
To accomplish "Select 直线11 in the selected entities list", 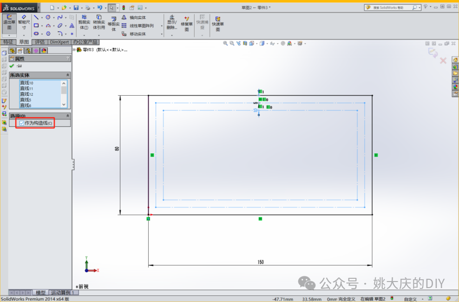I will [x=26, y=88].
